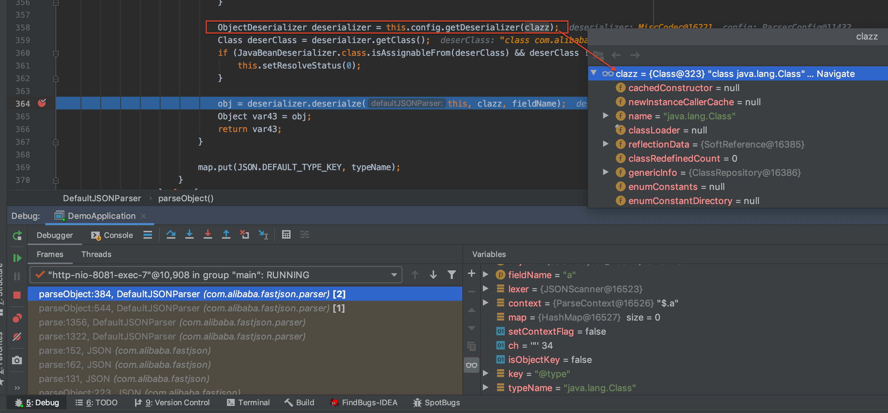Click the Step Over icon

[x=171, y=235]
